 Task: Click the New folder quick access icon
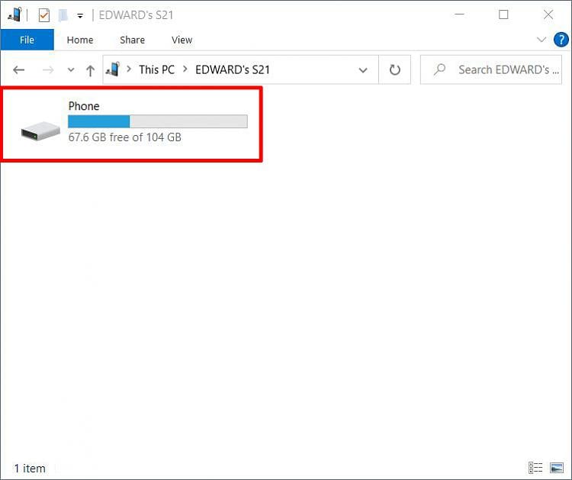(x=63, y=15)
